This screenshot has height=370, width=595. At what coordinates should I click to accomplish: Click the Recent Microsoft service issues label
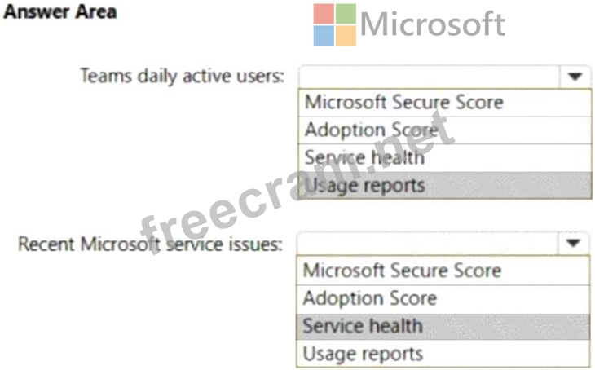[x=151, y=244]
